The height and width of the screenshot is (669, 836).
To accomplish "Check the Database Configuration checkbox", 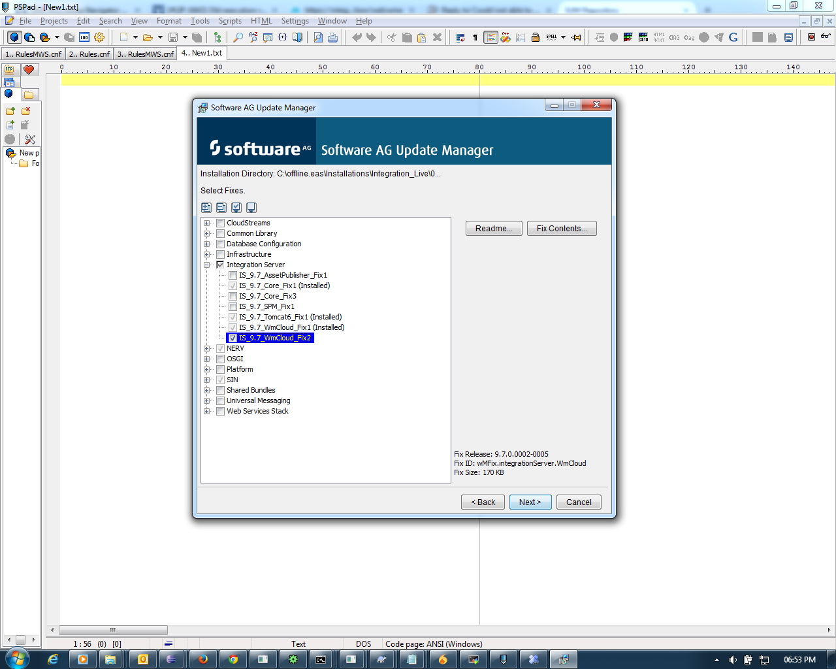I will [x=221, y=244].
